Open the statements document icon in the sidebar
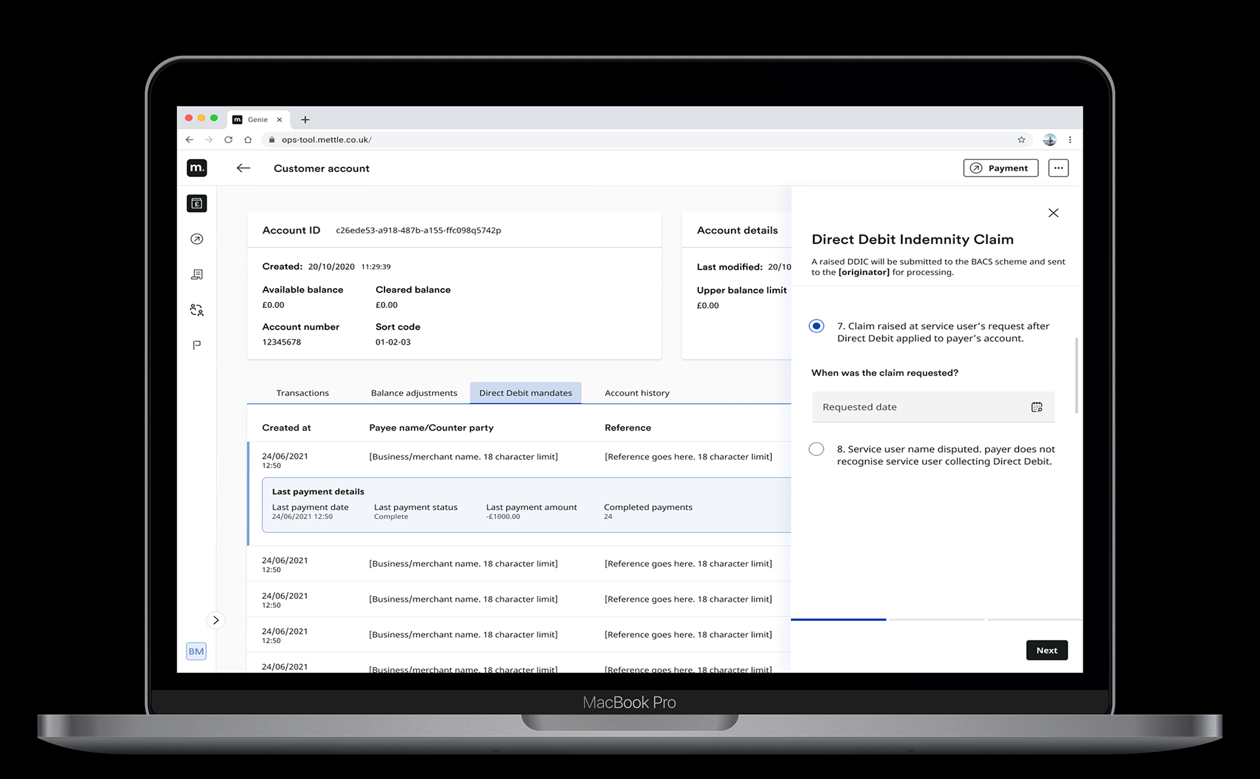1260x779 pixels. tap(196, 274)
